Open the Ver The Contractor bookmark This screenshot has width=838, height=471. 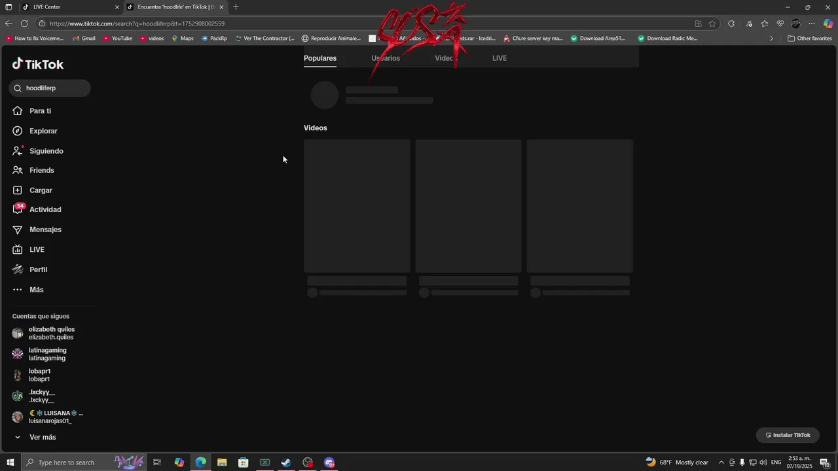pos(264,39)
